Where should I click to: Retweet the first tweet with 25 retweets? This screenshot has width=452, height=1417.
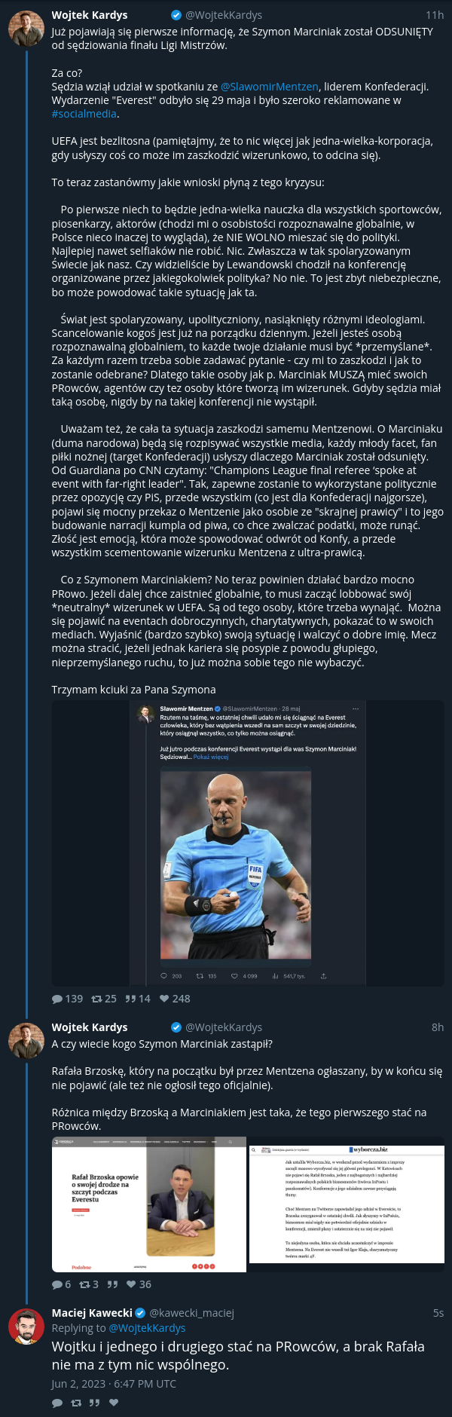point(104,999)
